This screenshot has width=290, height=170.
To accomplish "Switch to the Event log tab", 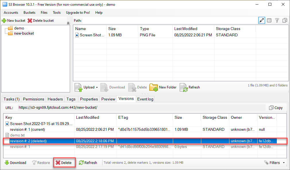I will pyautogui.click(x=145, y=99).
